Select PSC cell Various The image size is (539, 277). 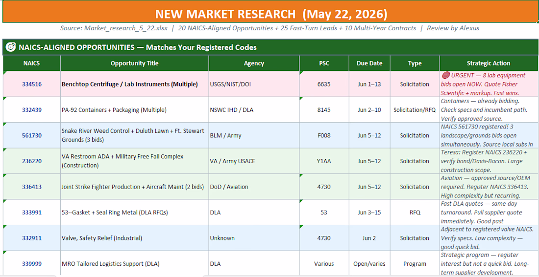[x=324, y=264]
